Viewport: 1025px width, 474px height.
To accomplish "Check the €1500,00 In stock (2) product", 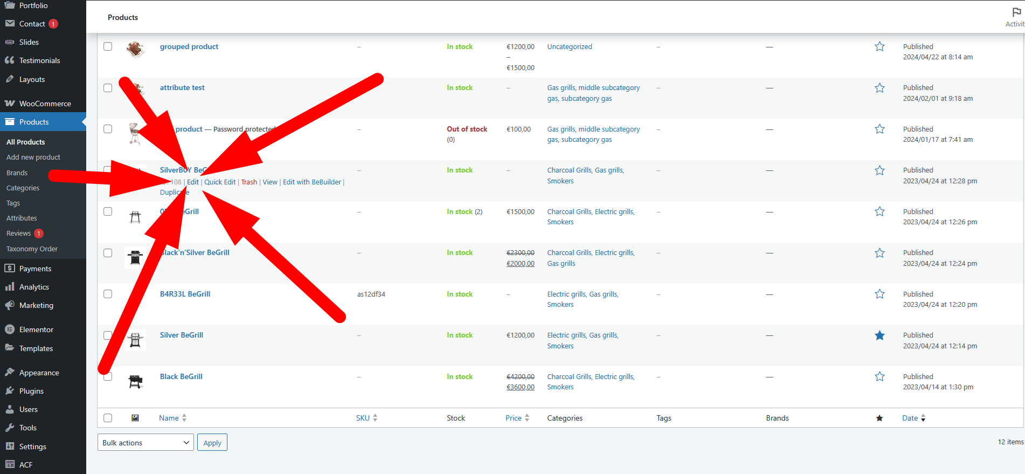I will tap(108, 211).
